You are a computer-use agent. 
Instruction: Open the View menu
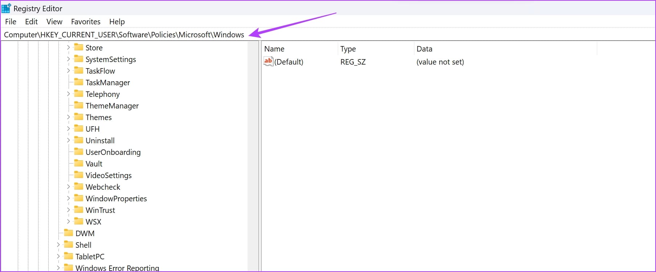point(54,22)
